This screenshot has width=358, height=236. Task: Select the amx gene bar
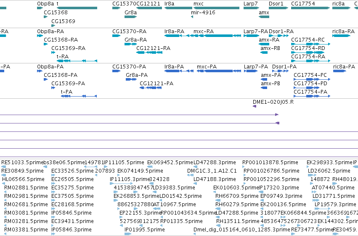click(x=264, y=17)
